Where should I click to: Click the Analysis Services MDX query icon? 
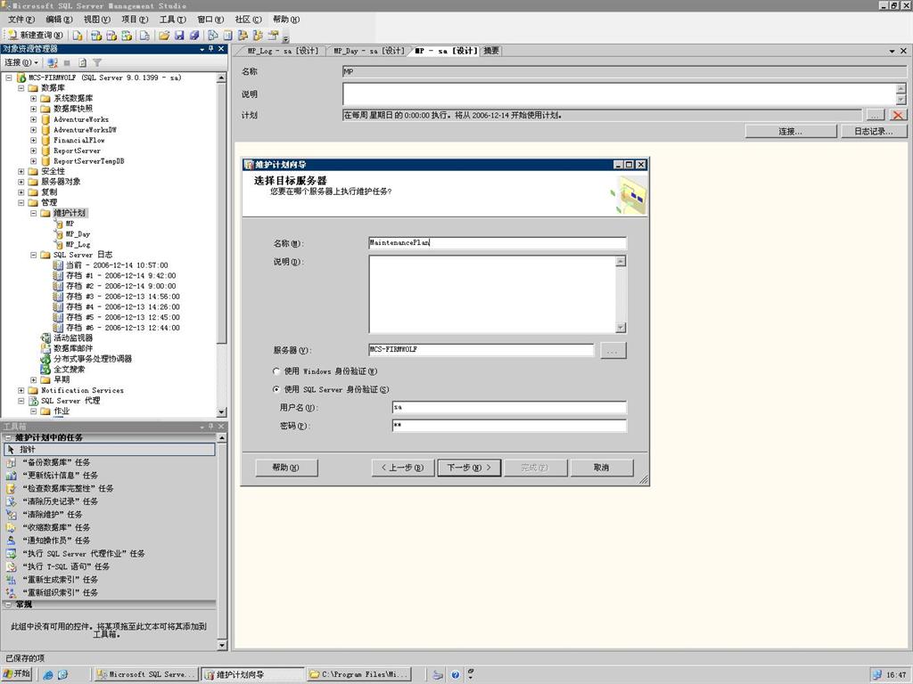click(96, 36)
